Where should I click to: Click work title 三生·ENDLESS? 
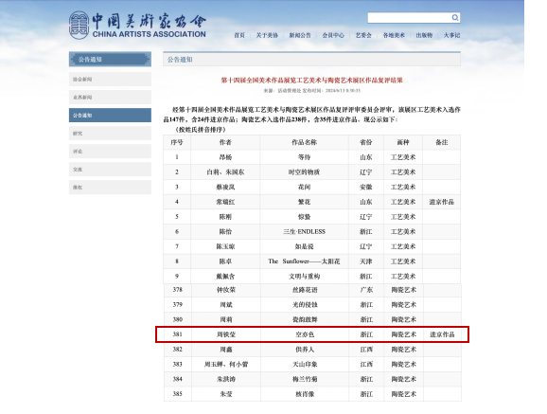tap(304, 231)
